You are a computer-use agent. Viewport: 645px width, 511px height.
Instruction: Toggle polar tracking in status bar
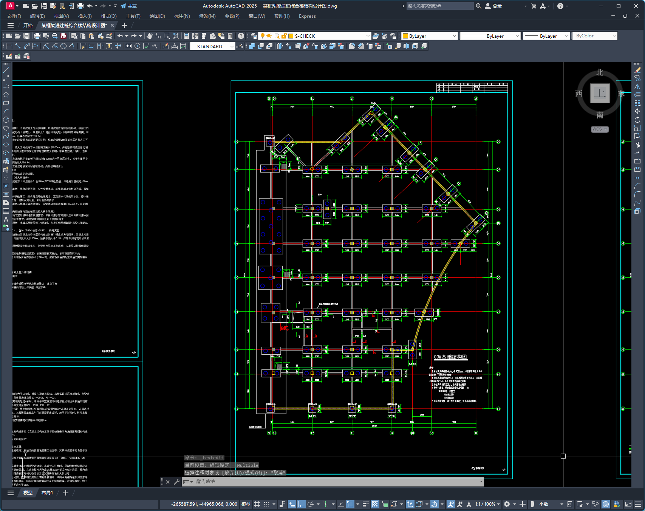(311, 504)
